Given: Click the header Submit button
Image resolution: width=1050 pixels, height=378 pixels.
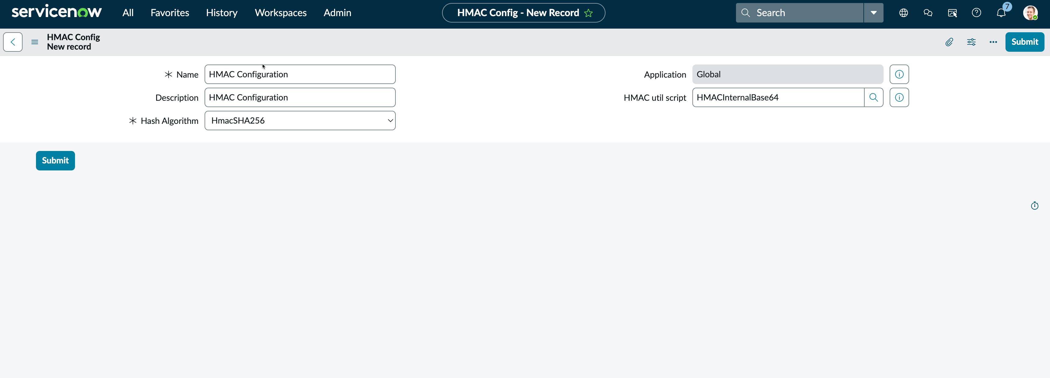Looking at the screenshot, I should pyautogui.click(x=1025, y=42).
